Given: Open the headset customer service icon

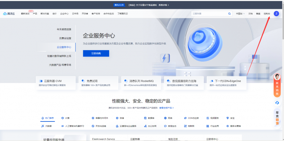Looking at the screenshot, I should pyautogui.click(x=277, y=103).
